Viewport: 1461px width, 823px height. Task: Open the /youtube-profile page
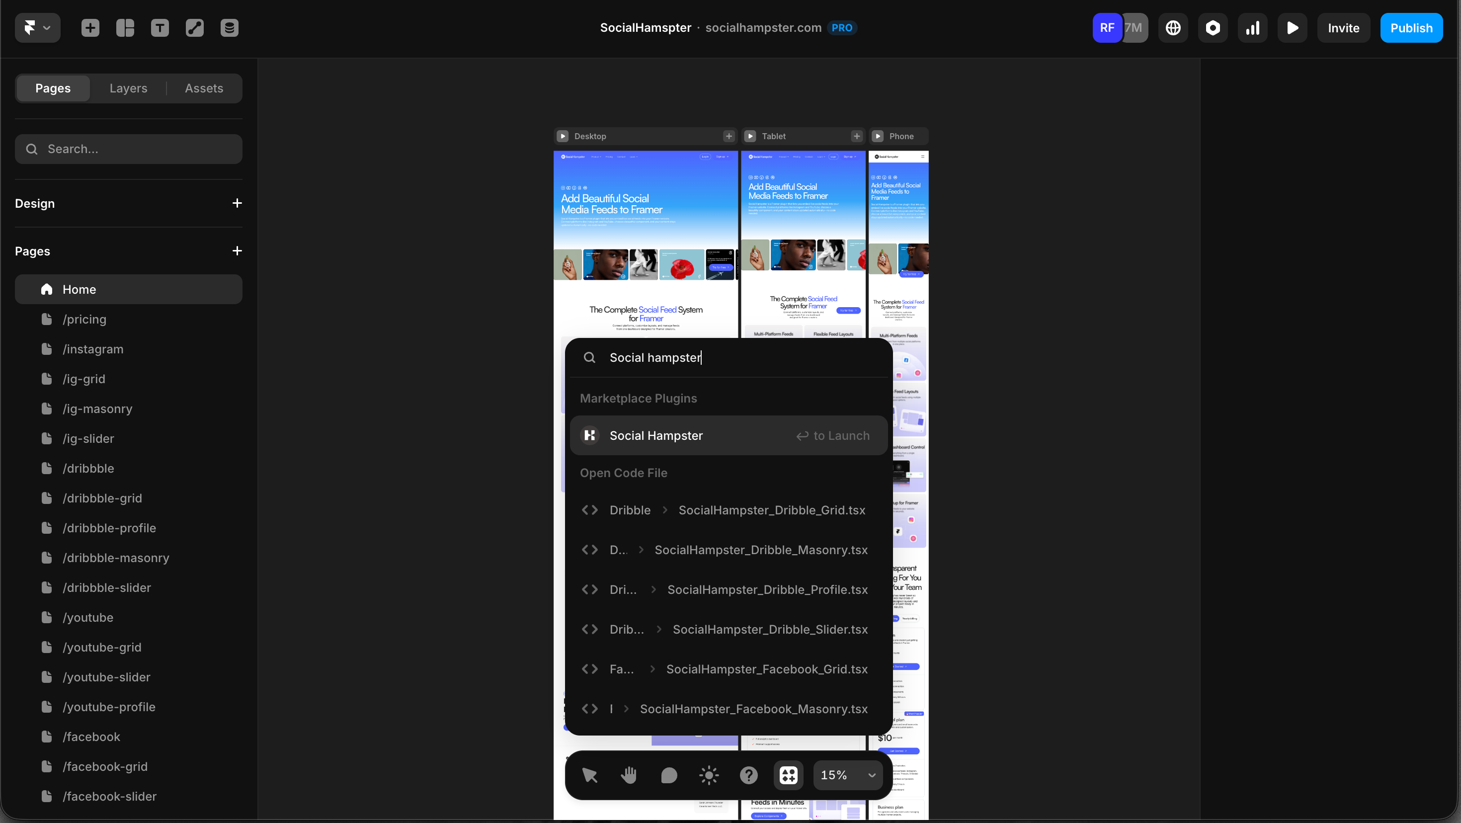[129, 707]
